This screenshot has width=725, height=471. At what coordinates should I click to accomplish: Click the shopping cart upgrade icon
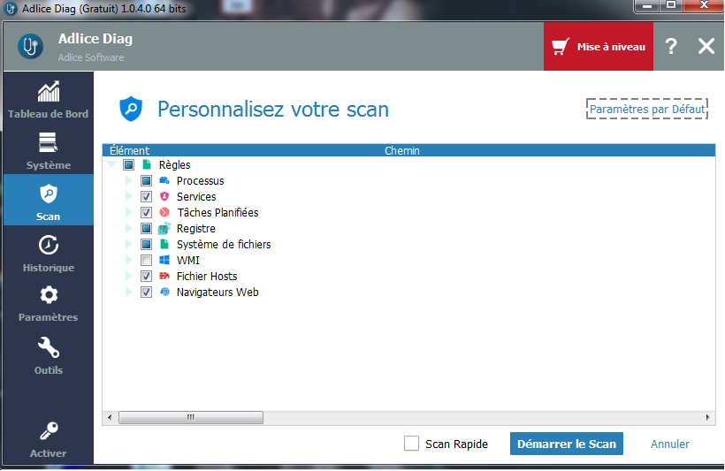click(x=561, y=47)
